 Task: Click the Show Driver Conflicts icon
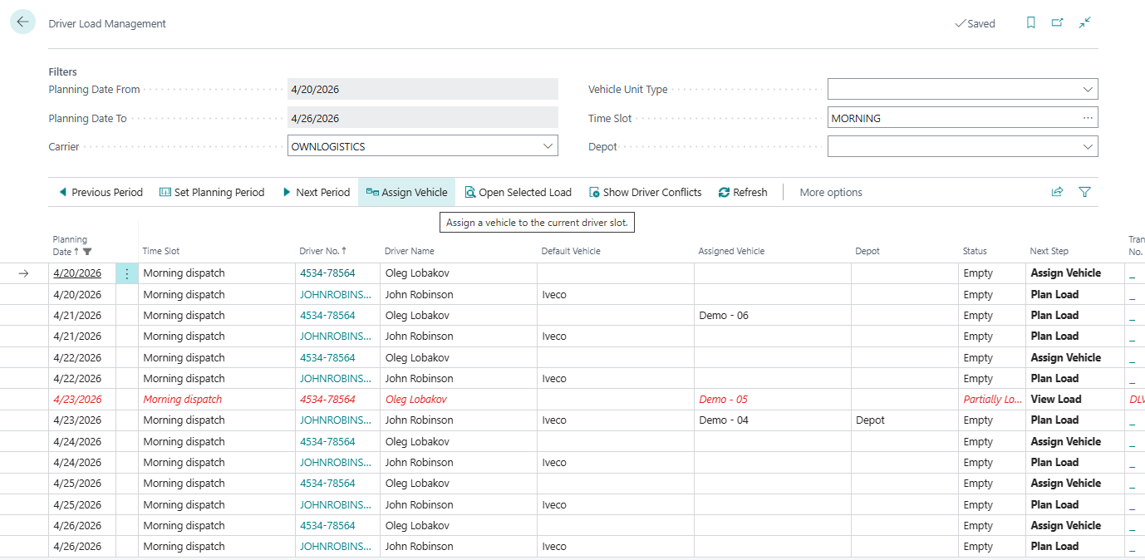594,191
